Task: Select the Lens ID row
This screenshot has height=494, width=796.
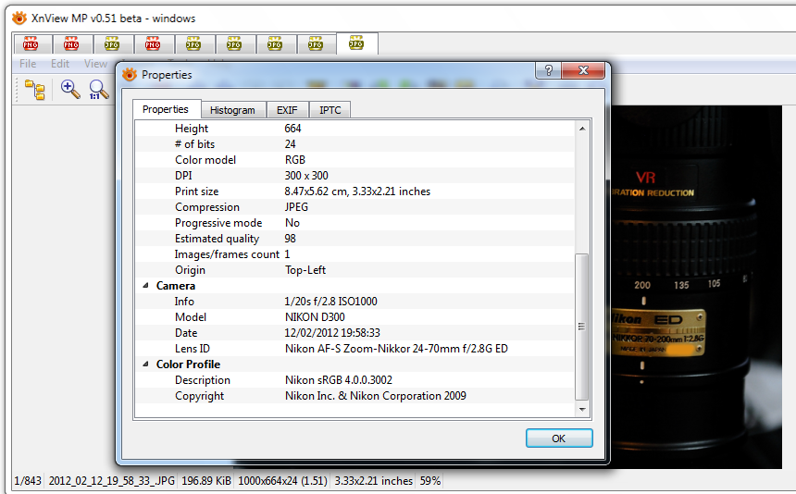Action: (354, 349)
